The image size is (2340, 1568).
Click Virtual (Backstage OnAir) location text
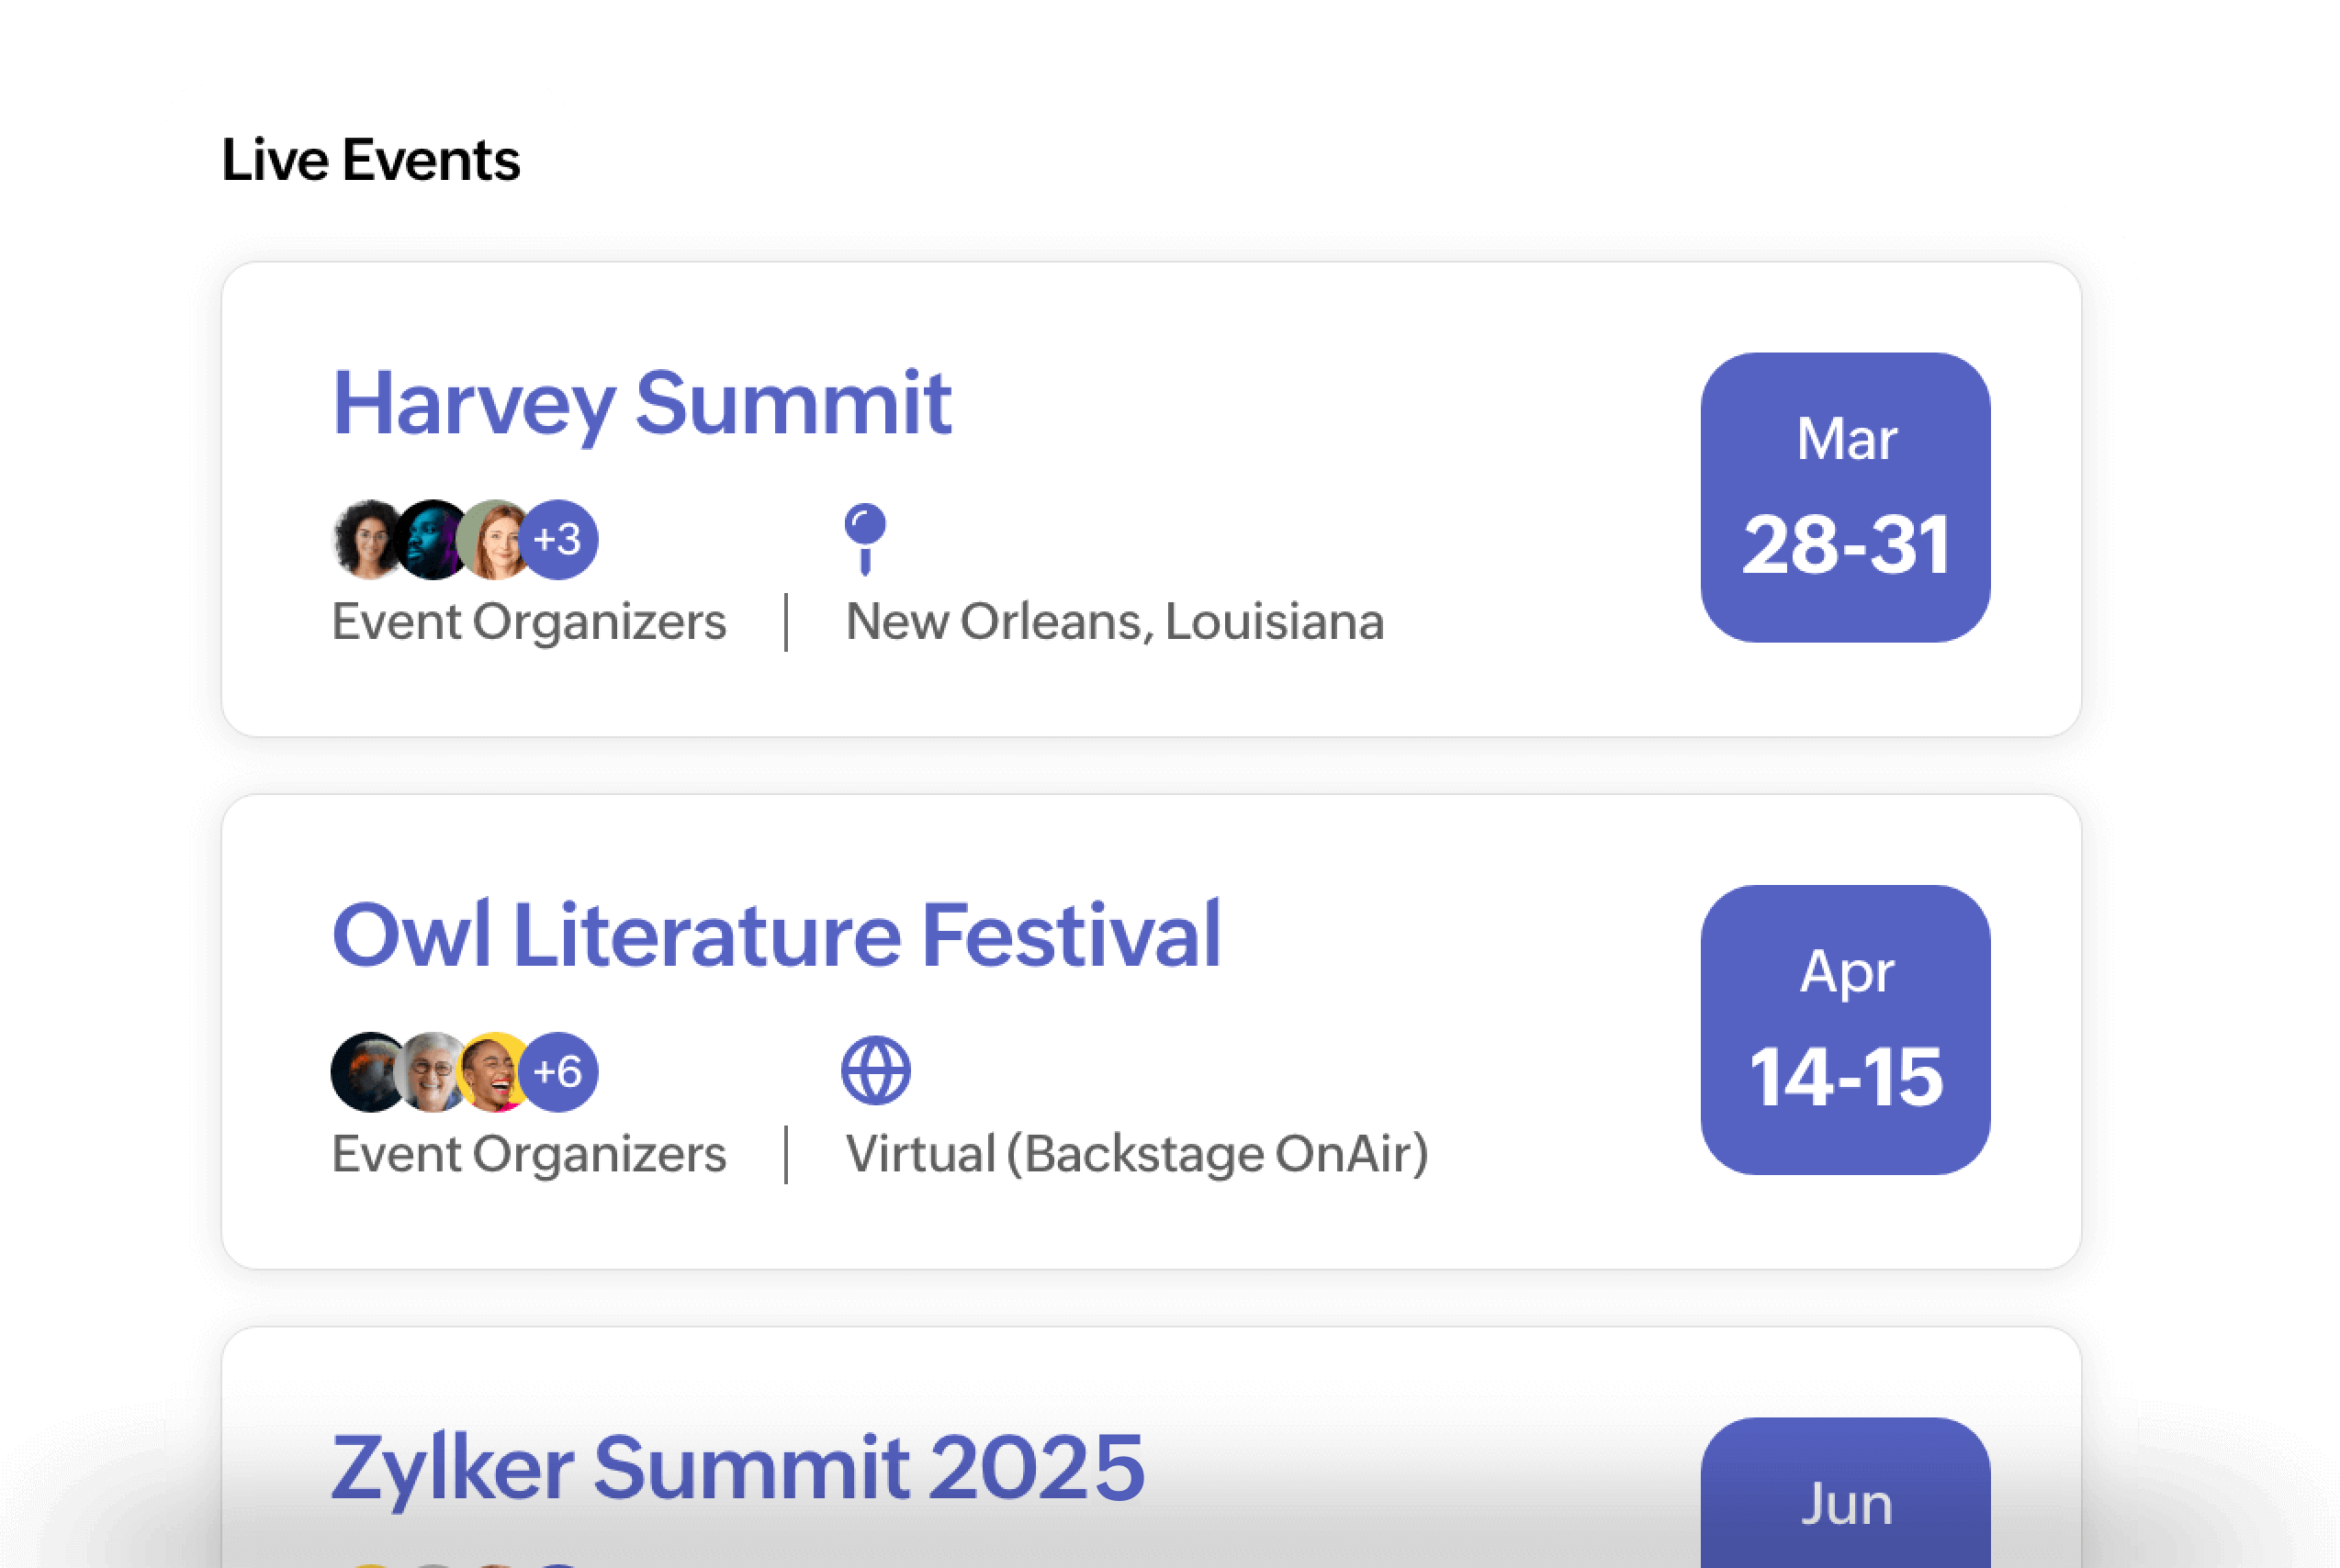[1137, 1154]
